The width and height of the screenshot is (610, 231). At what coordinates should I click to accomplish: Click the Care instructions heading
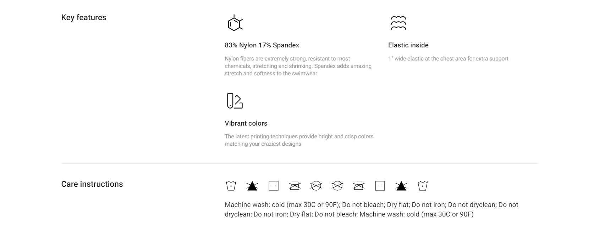(x=92, y=184)
